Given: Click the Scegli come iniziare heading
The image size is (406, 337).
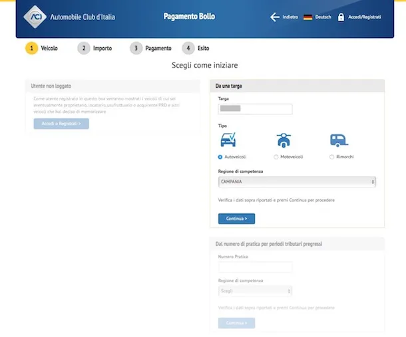Looking at the screenshot, I should pos(205,65).
